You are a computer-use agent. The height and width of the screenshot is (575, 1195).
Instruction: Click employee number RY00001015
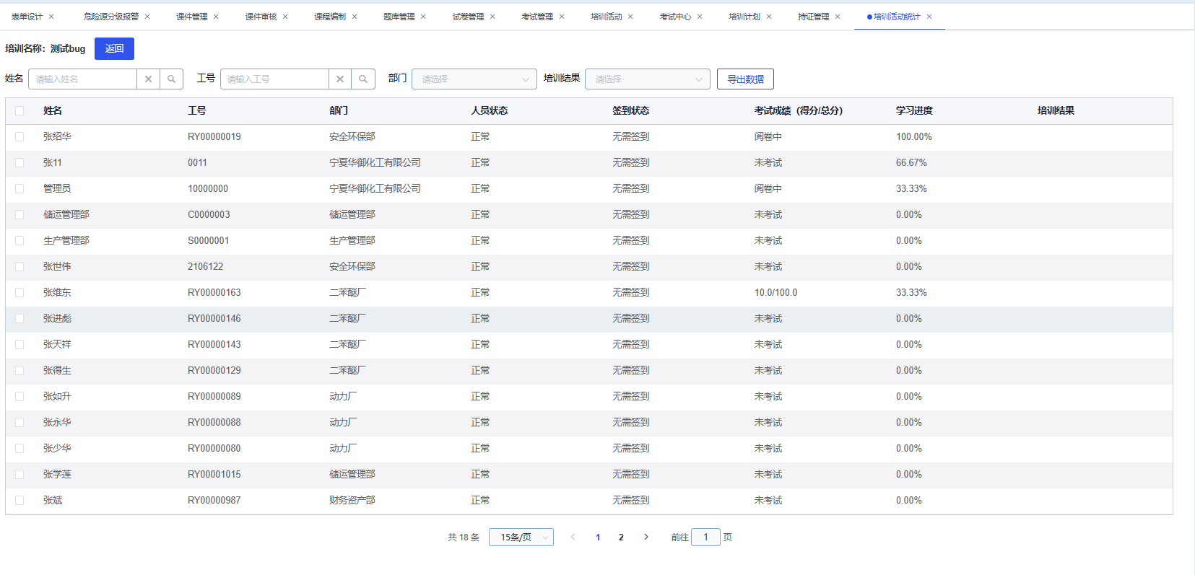[x=214, y=475]
